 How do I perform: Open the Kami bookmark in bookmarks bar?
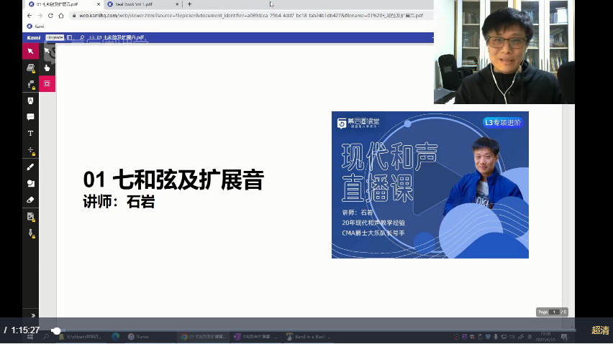point(35,26)
